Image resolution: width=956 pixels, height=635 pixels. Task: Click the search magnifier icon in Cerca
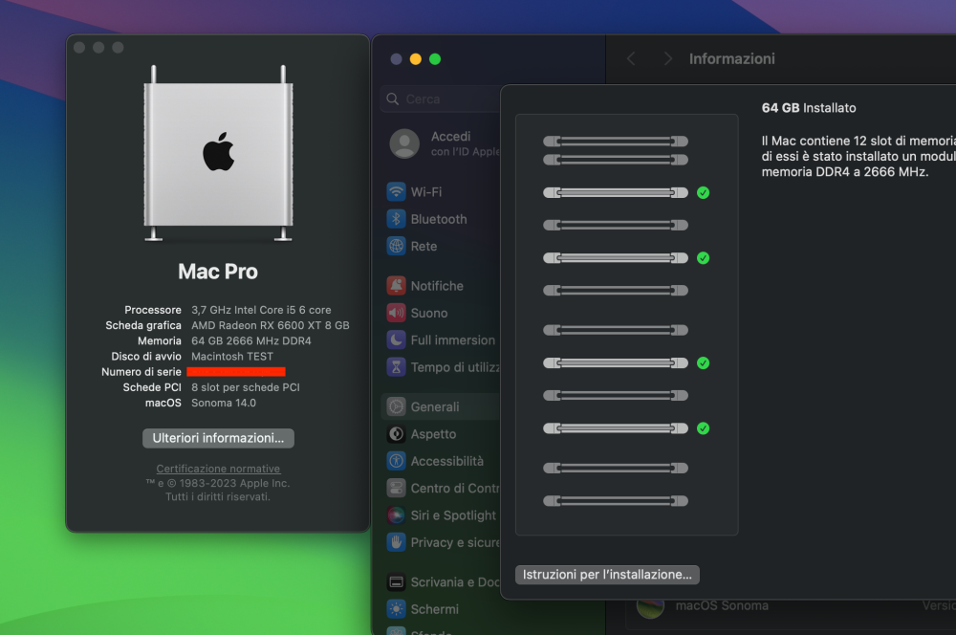click(x=393, y=99)
